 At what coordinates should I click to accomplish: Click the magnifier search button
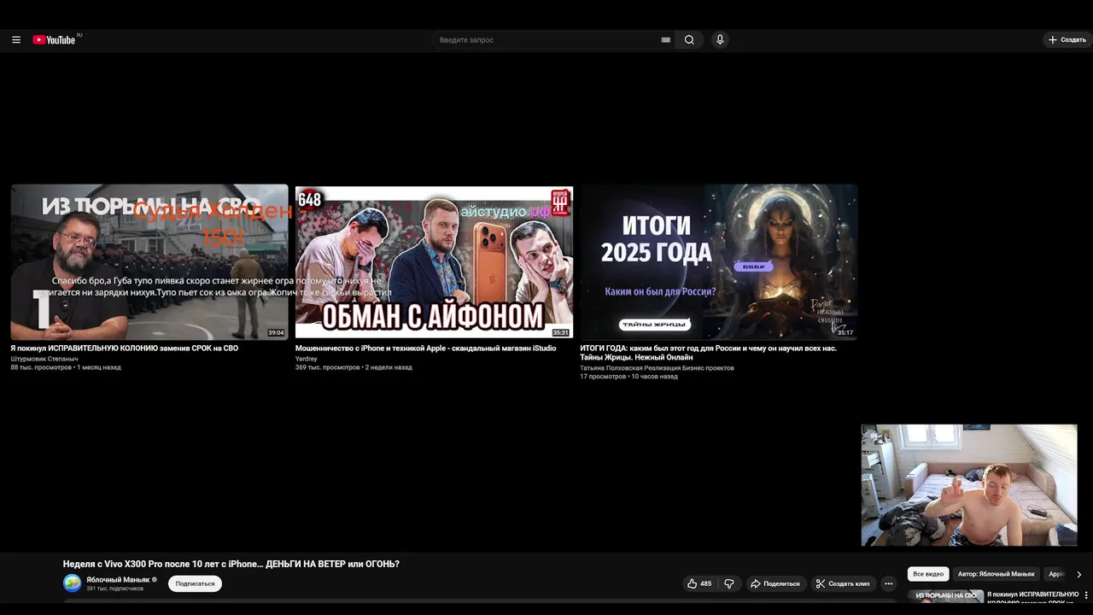coord(689,40)
